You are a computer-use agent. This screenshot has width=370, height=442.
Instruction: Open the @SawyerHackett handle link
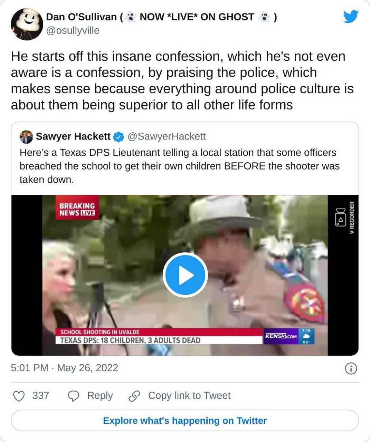coord(167,136)
